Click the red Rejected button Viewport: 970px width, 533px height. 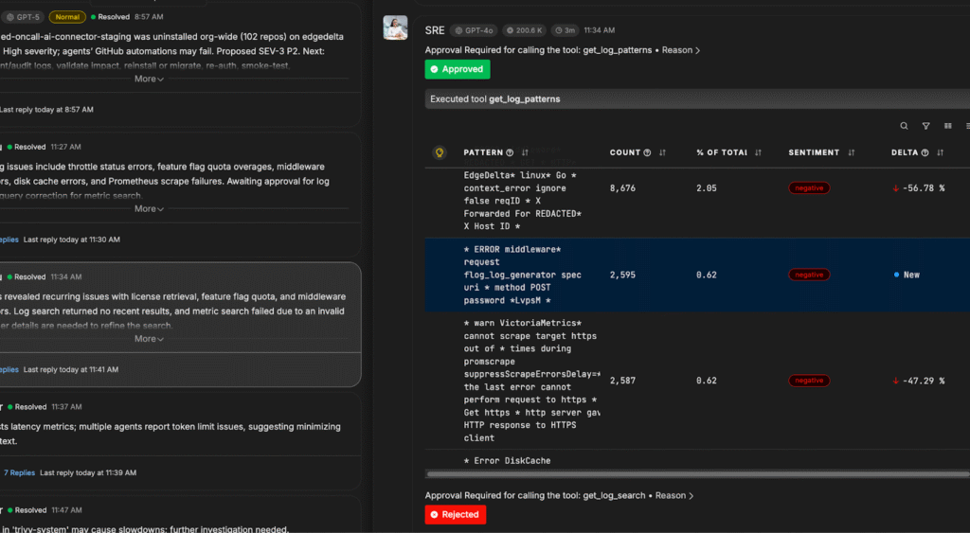point(456,514)
